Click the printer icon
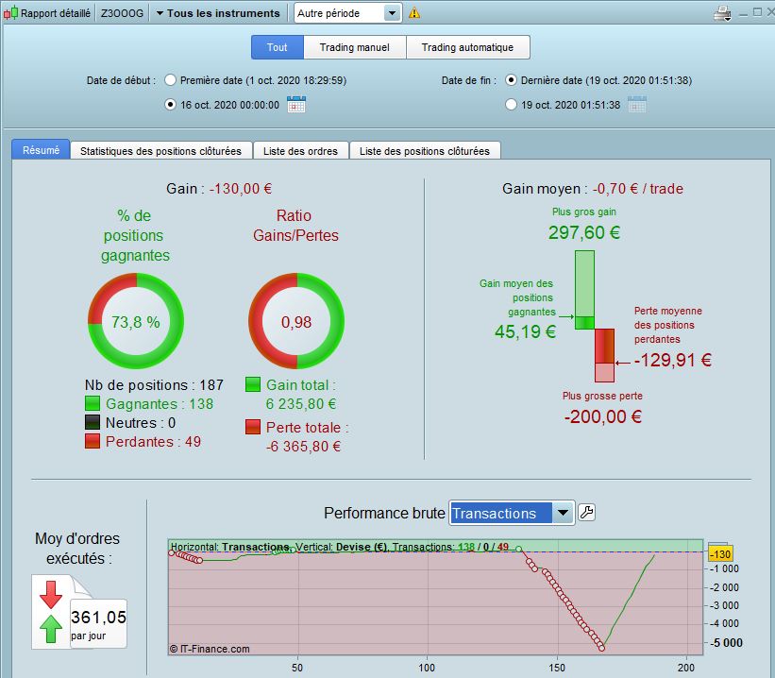This screenshot has height=678, width=775. click(x=722, y=13)
